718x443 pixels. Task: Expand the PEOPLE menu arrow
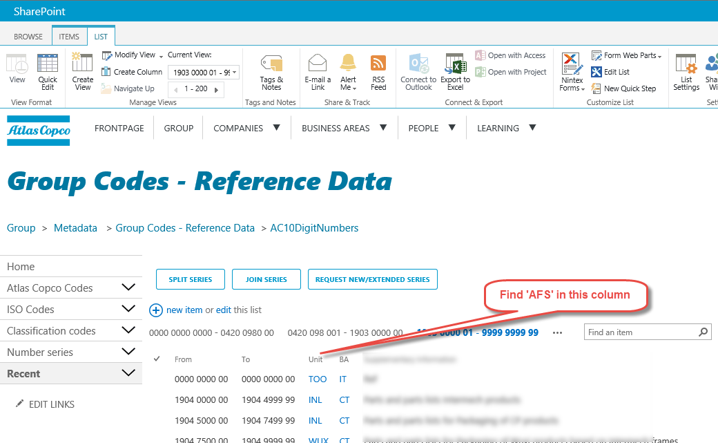[x=452, y=127]
